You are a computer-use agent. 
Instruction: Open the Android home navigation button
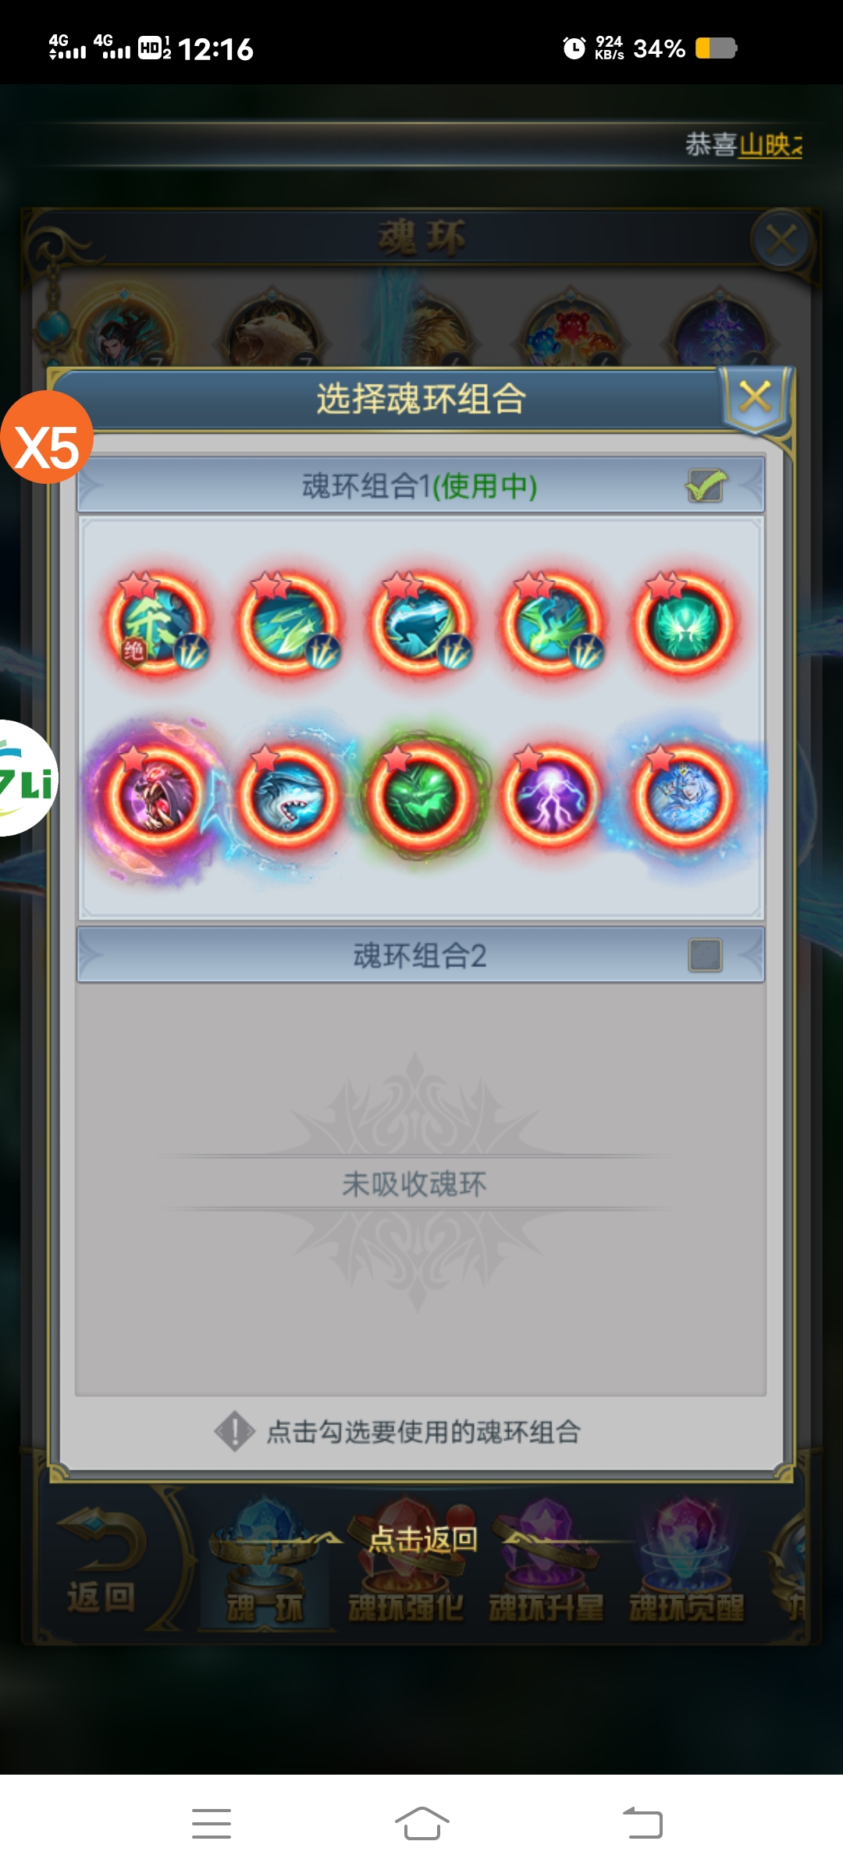pyautogui.click(x=421, y=1823)
